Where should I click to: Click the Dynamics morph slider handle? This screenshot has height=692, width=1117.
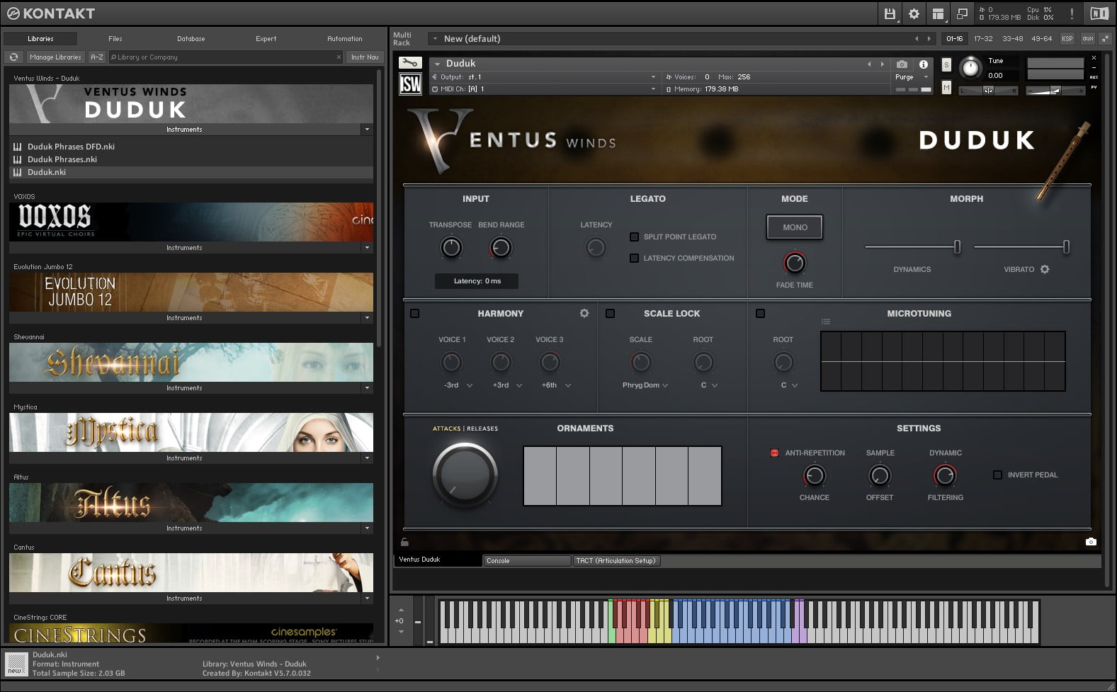[x=958, y=246]
